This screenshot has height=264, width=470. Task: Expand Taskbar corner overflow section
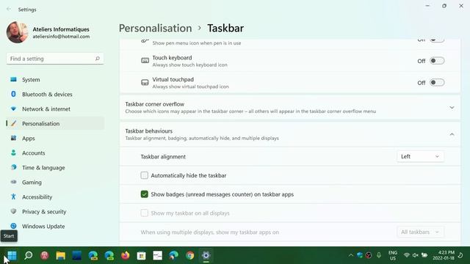pos(452,108)
